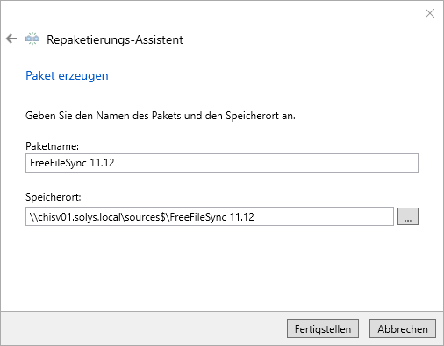
Task: Click empty space inside the Speicherort field
Action: pos(322,216)
